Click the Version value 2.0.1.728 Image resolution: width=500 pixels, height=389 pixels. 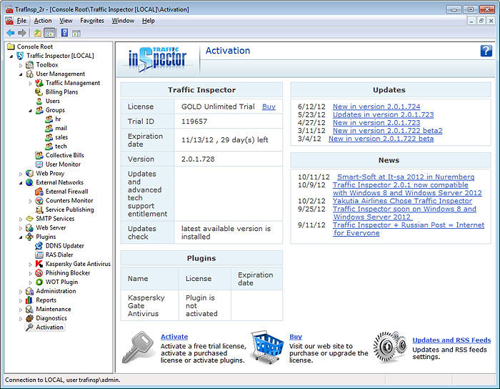click(x=198, y=159)
